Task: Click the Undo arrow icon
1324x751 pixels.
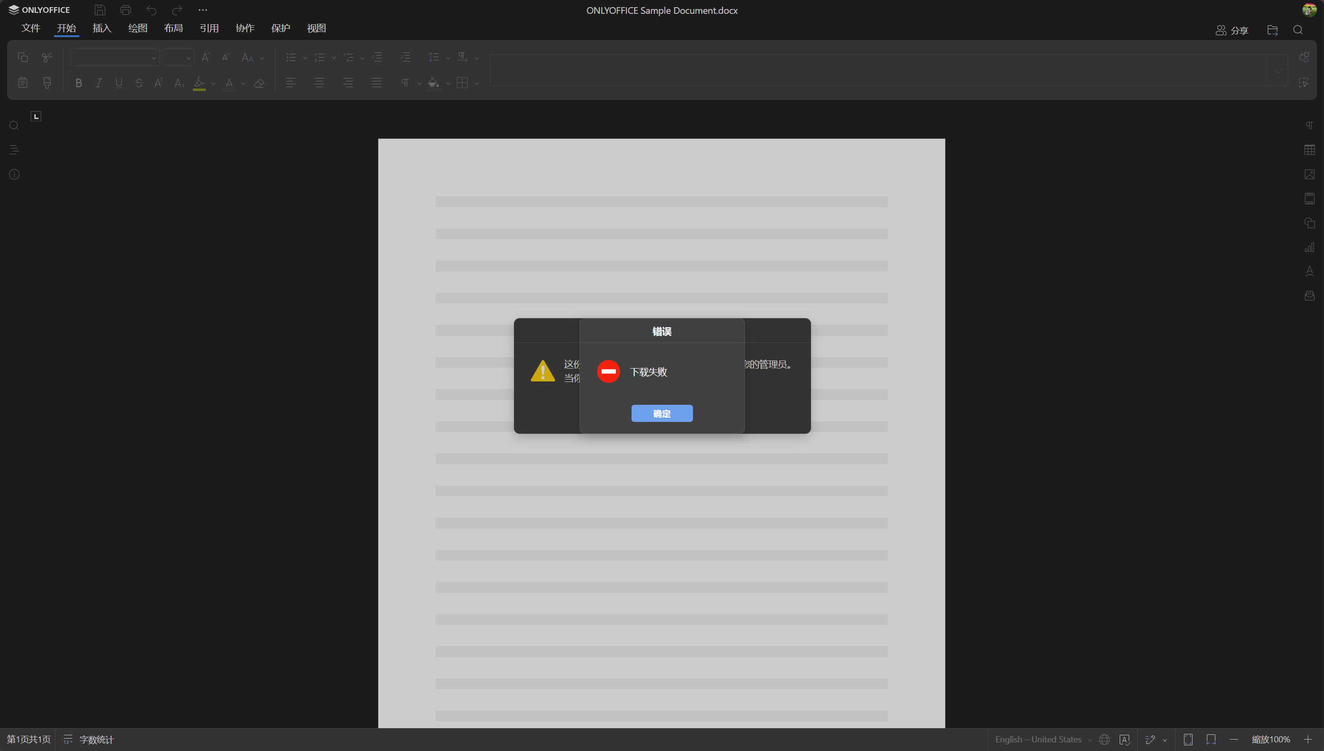Action: [151, 10]
